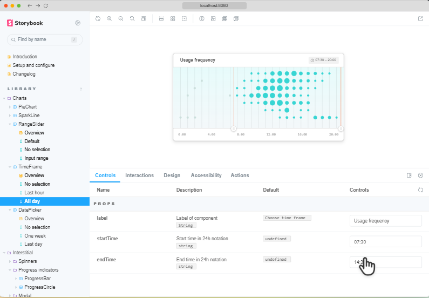Click the localhost:8080 address bar
This screenshot has width=429, height=298.
(x=214, y=5)
